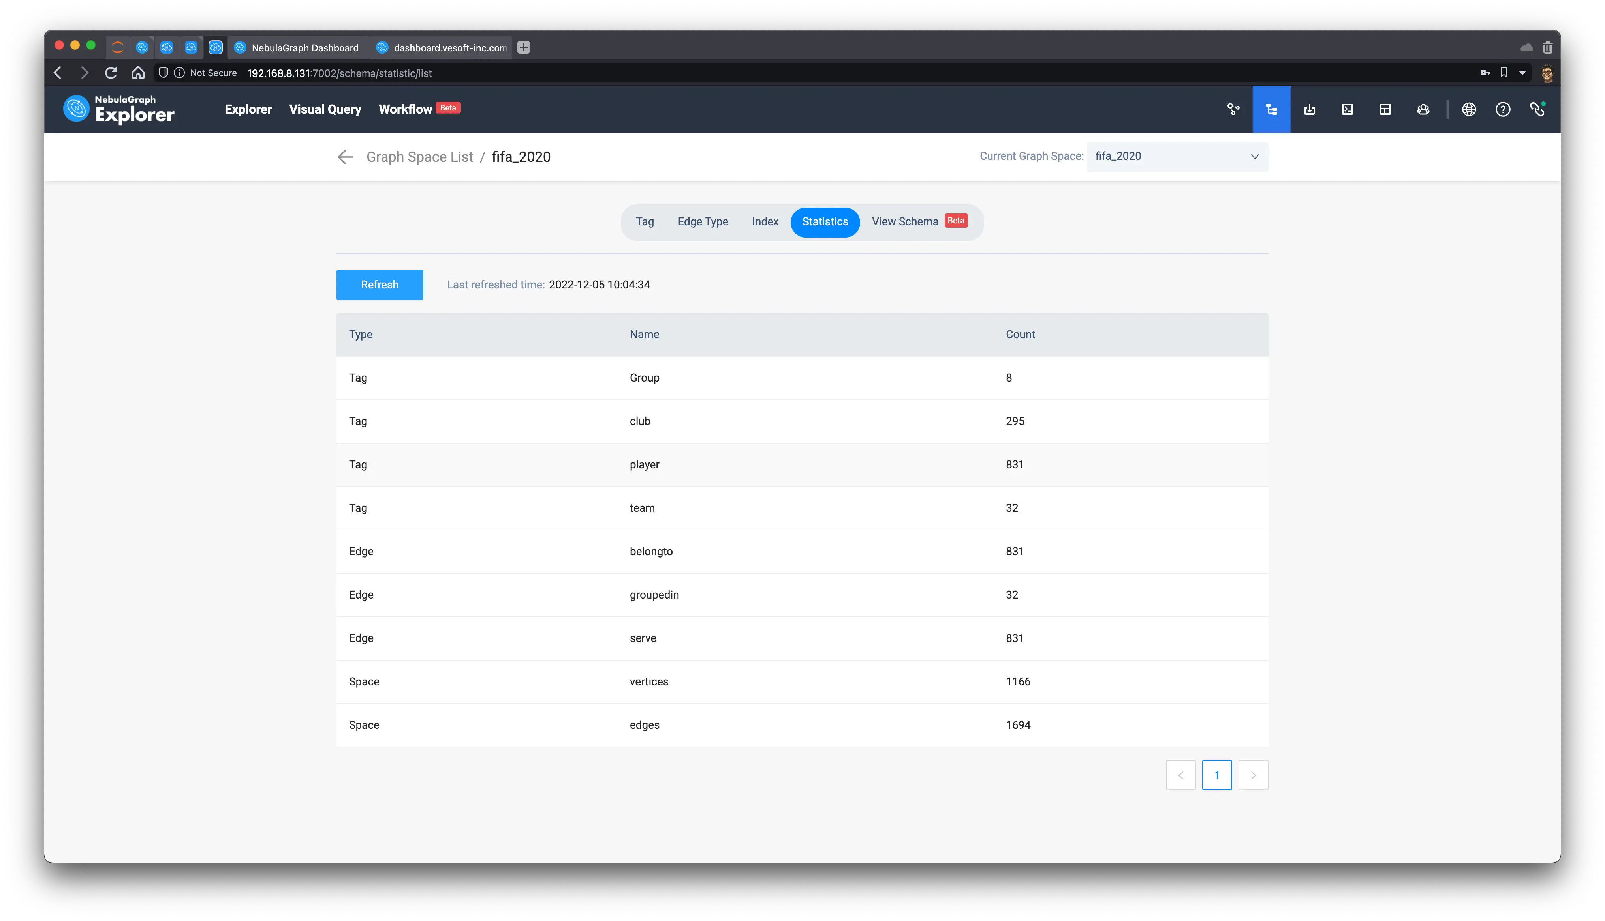The image size is (1605, 921).
Task: Go to next page in pagination
Action: pos(1252,775)
